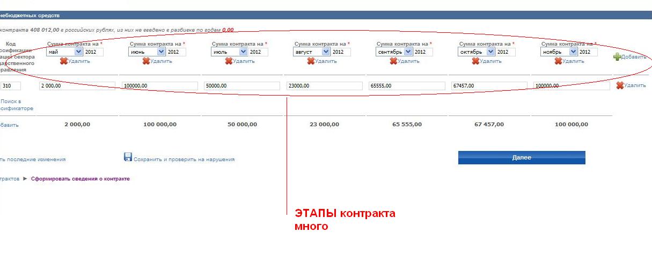Delete the row with code 310

(631, 85)
